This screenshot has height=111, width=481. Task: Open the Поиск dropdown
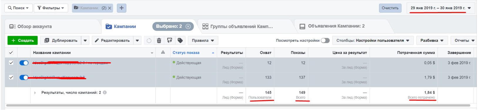18,8
